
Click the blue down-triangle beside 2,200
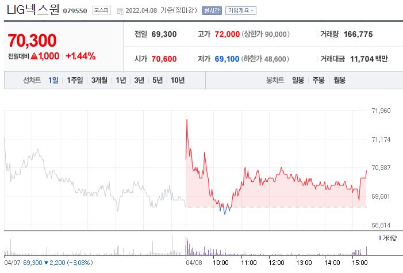(46, 263)
